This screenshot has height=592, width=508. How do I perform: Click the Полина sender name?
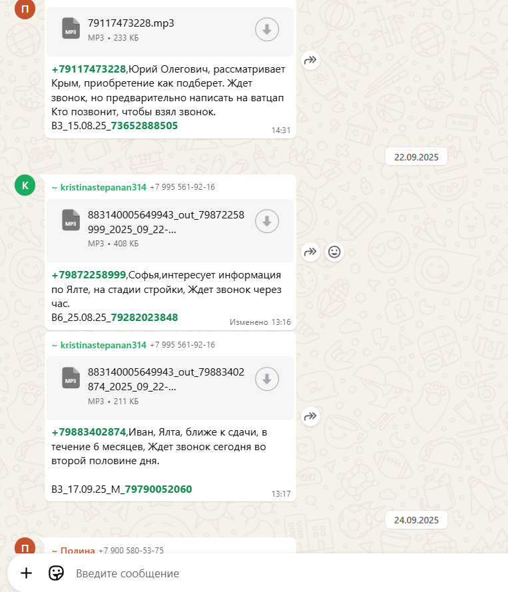78,551
